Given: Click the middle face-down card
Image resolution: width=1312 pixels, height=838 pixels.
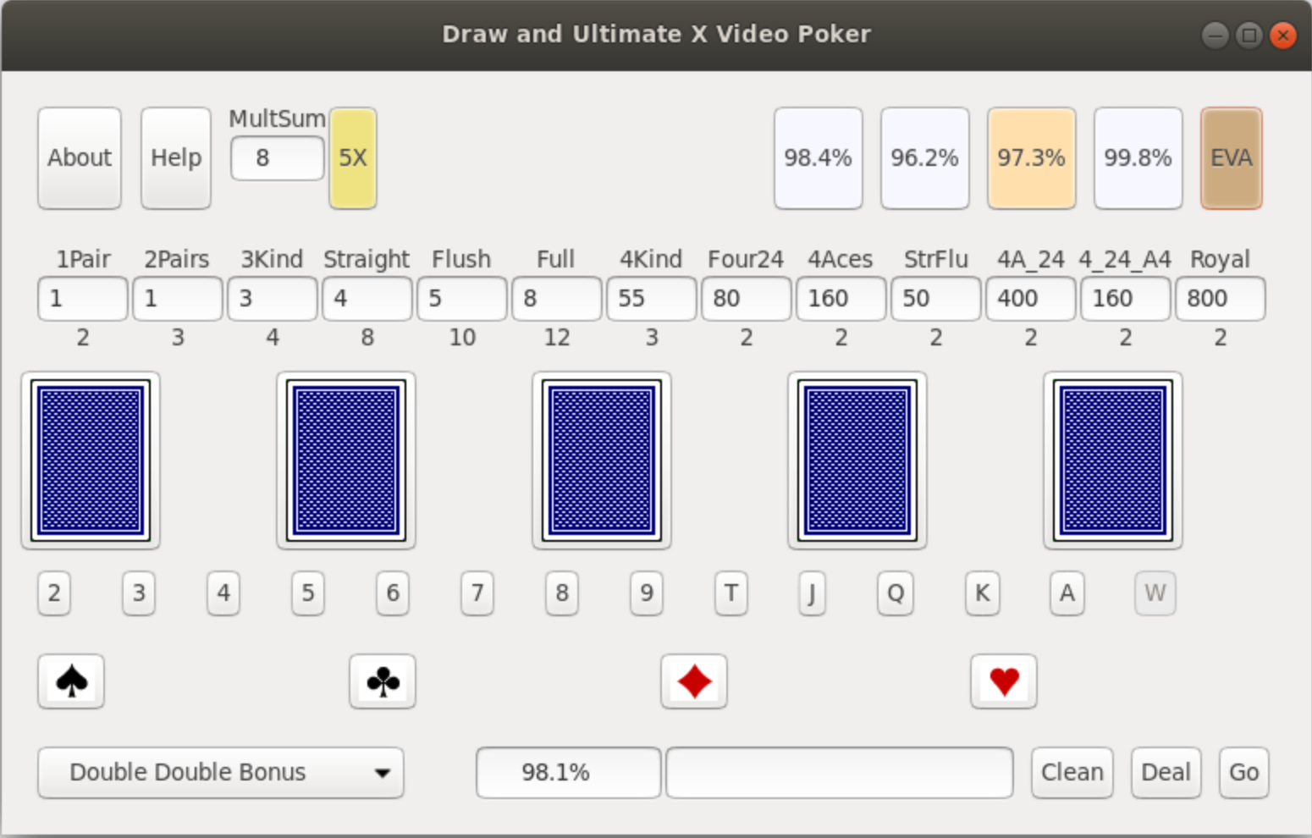Looking at the screenshot, I should coord(602,460).
